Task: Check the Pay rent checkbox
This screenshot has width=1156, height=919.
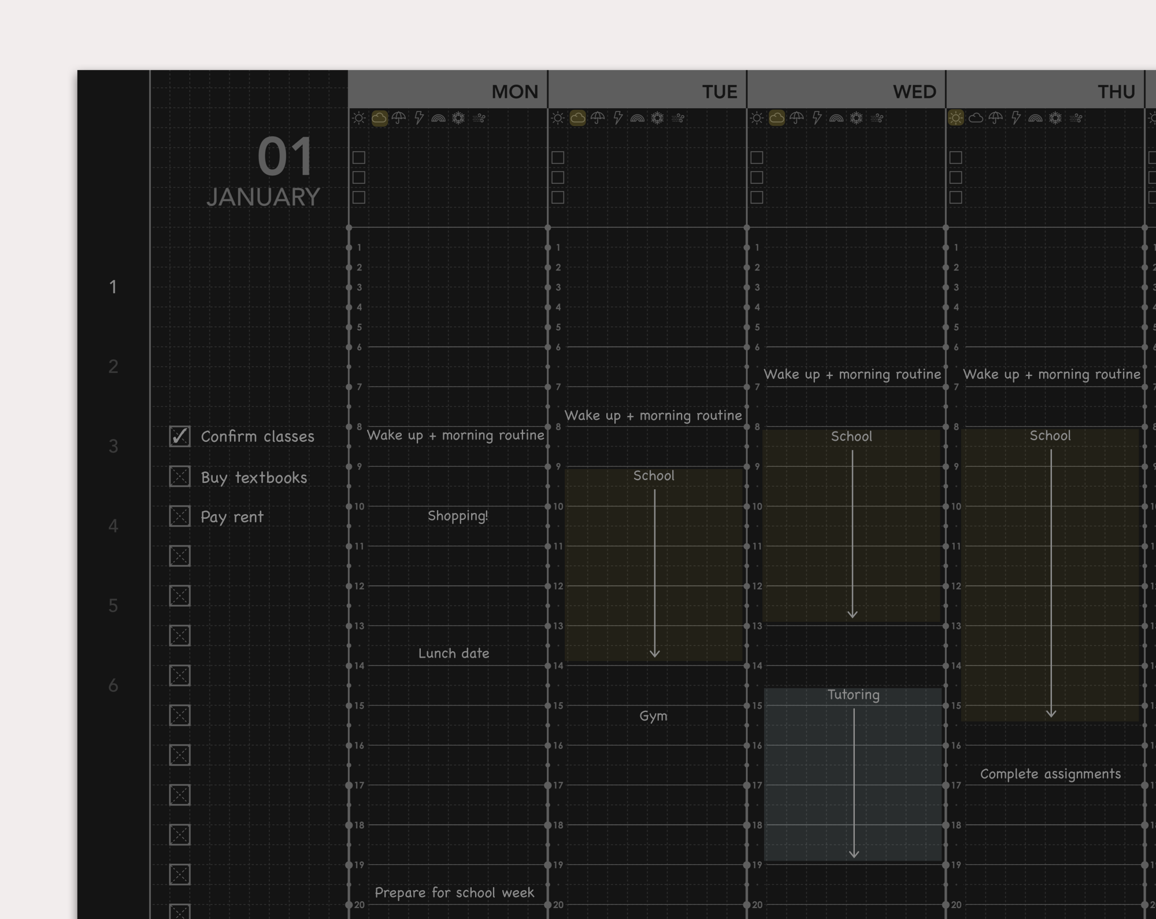Action: coord(180,516)
